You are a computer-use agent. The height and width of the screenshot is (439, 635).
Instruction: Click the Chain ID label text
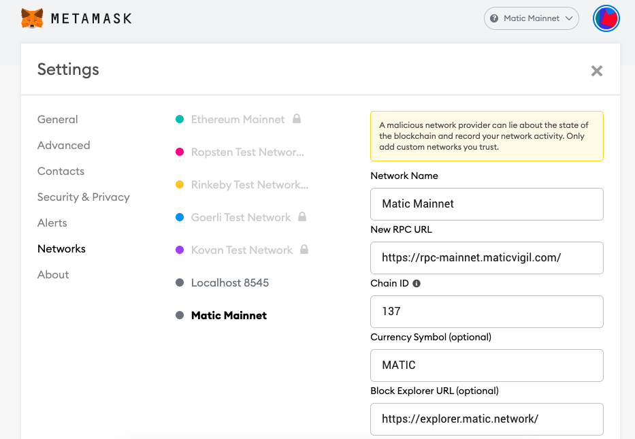389,284
